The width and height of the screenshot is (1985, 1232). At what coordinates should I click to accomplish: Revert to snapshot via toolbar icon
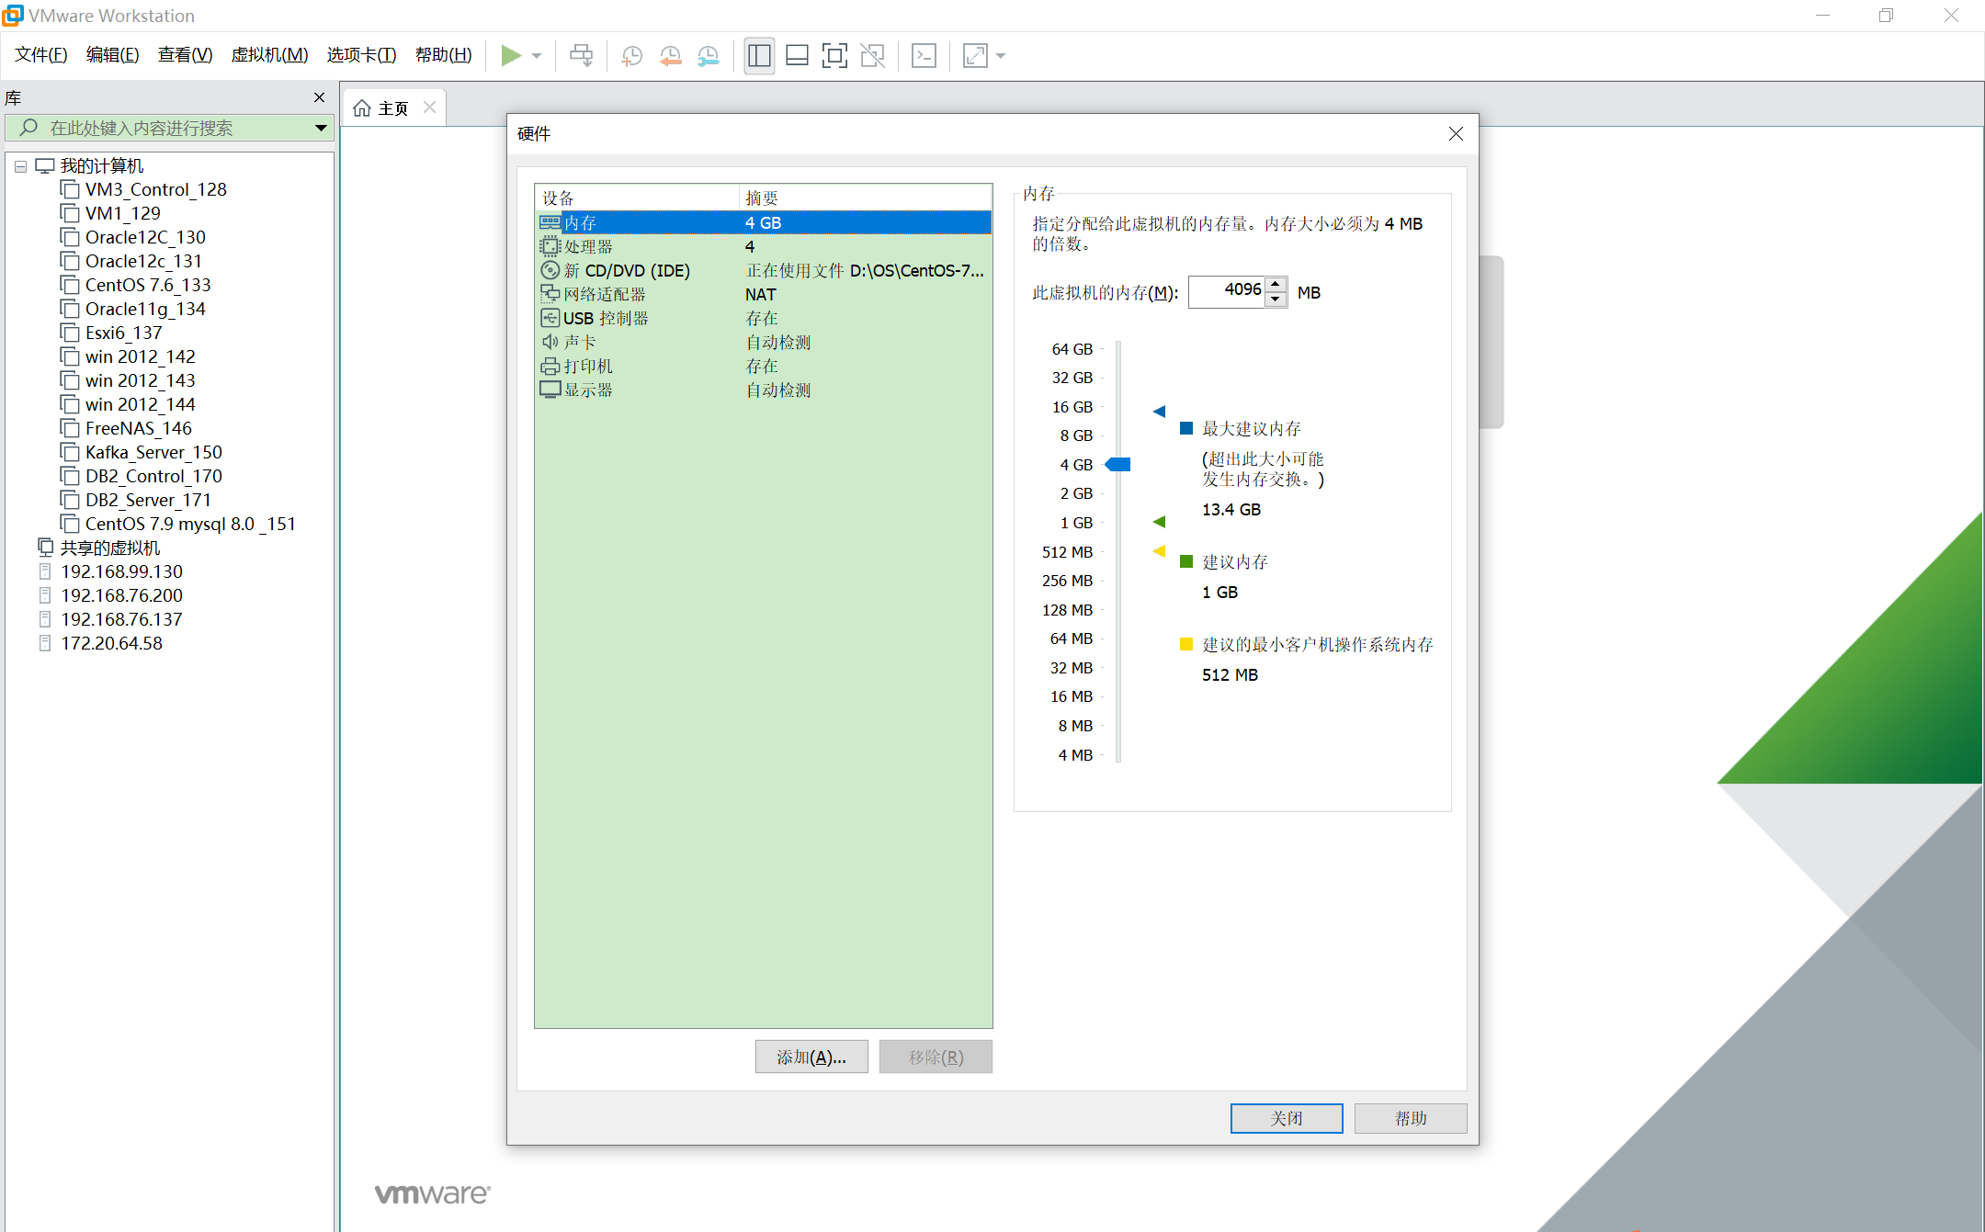pyautogui.click(x=669, y=55)
